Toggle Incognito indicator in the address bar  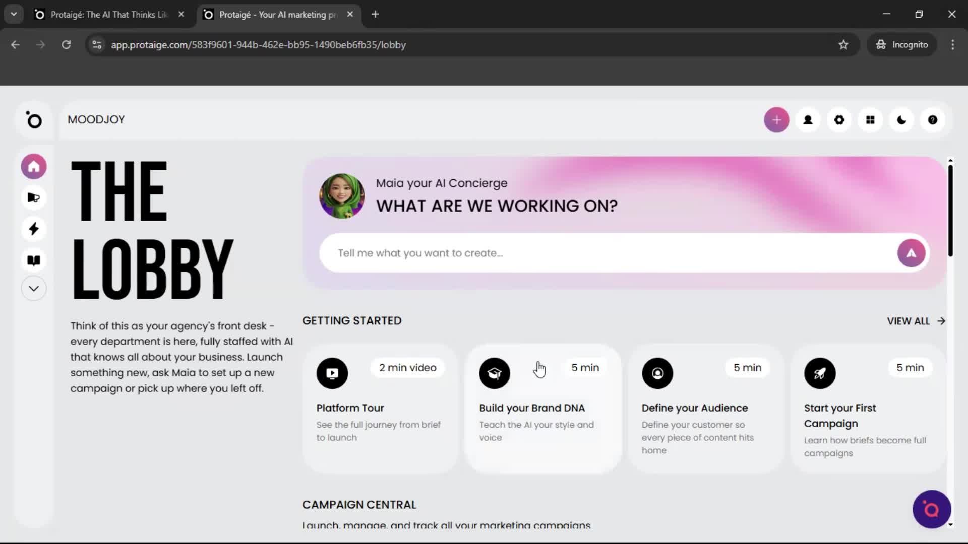pyautogui.click(x=902, y=44)
